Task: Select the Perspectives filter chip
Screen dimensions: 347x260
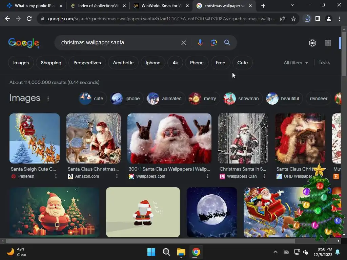Action: (87, 63)
